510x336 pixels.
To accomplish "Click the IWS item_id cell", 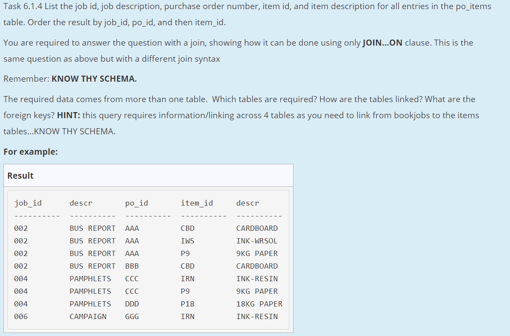I will click(187, 240).
